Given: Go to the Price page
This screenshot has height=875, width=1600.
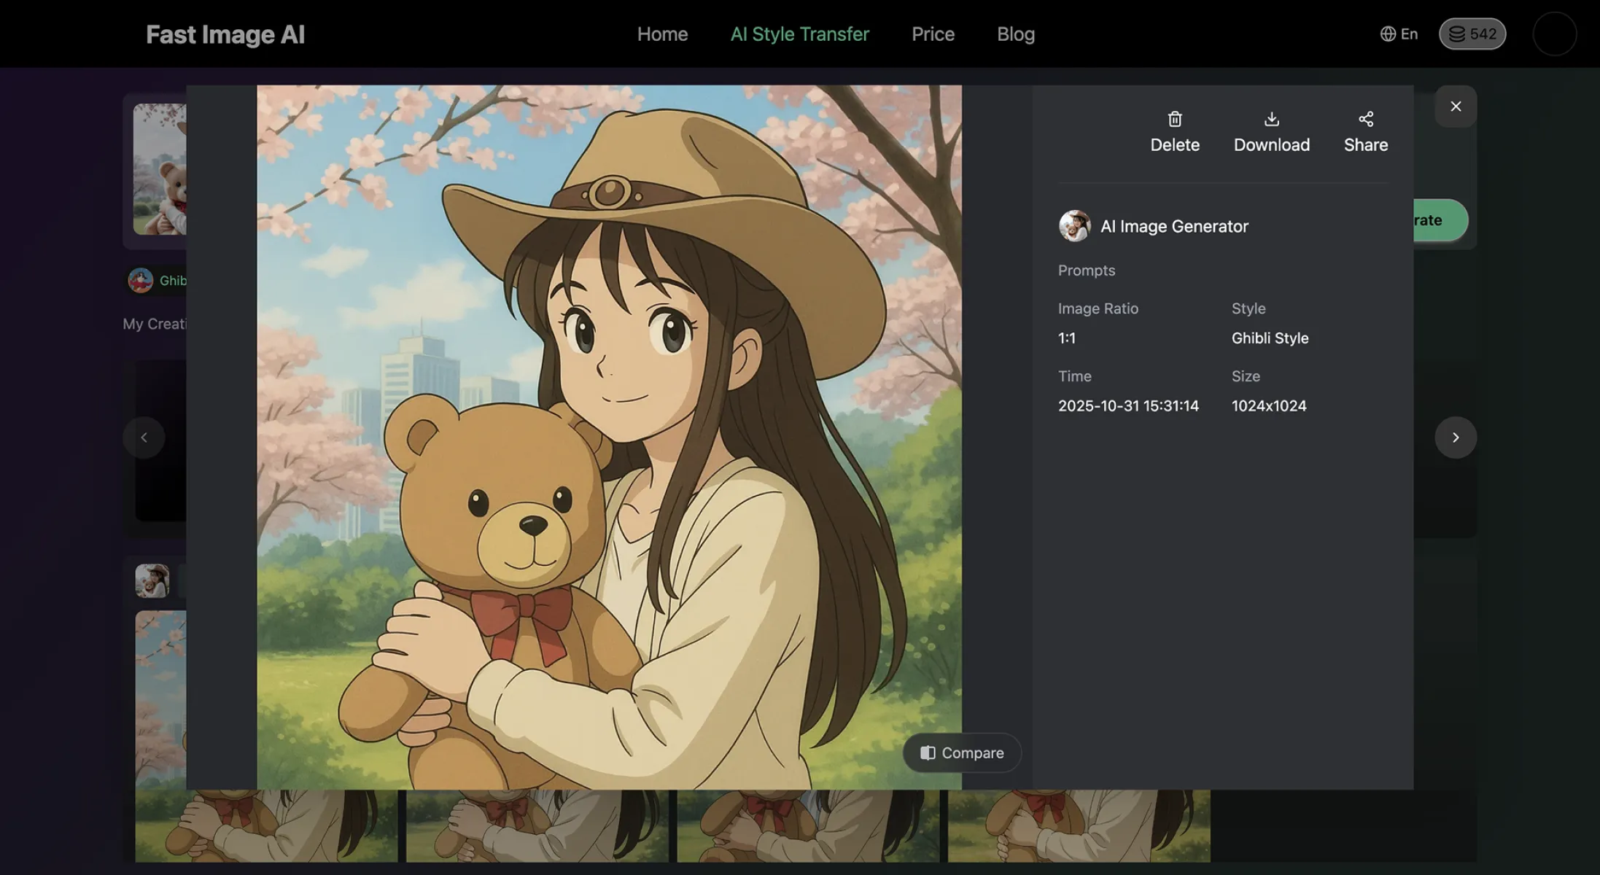Looking at the screenshot, I should pos(932,34).
